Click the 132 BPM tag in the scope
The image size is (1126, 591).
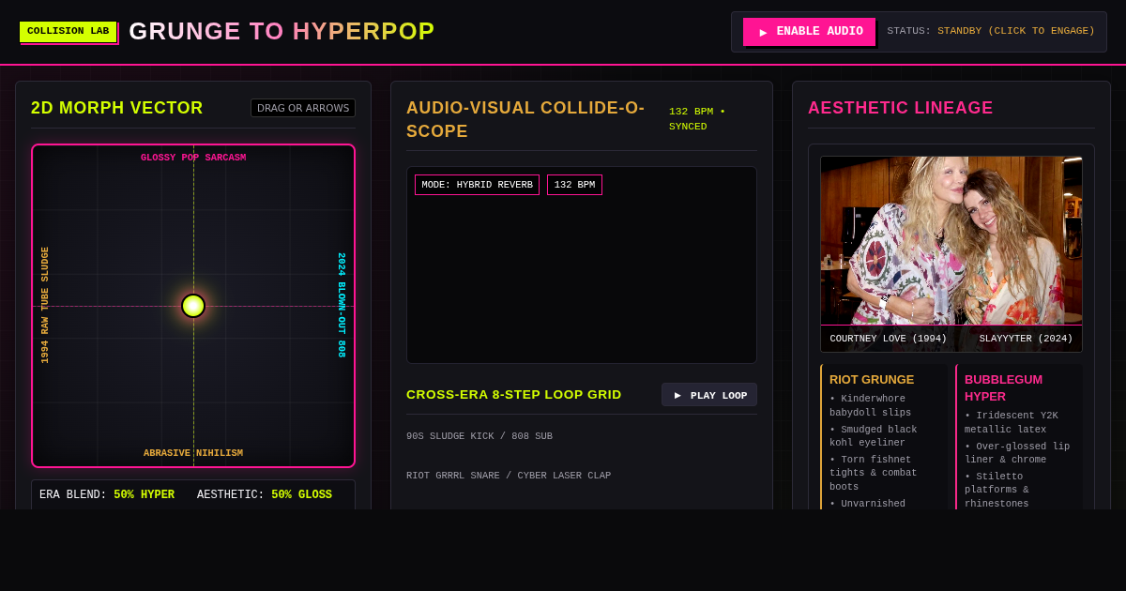(574, 185)
